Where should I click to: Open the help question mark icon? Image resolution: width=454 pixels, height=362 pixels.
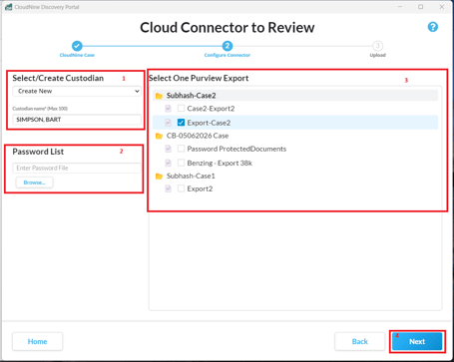click(x=433, y=27)
